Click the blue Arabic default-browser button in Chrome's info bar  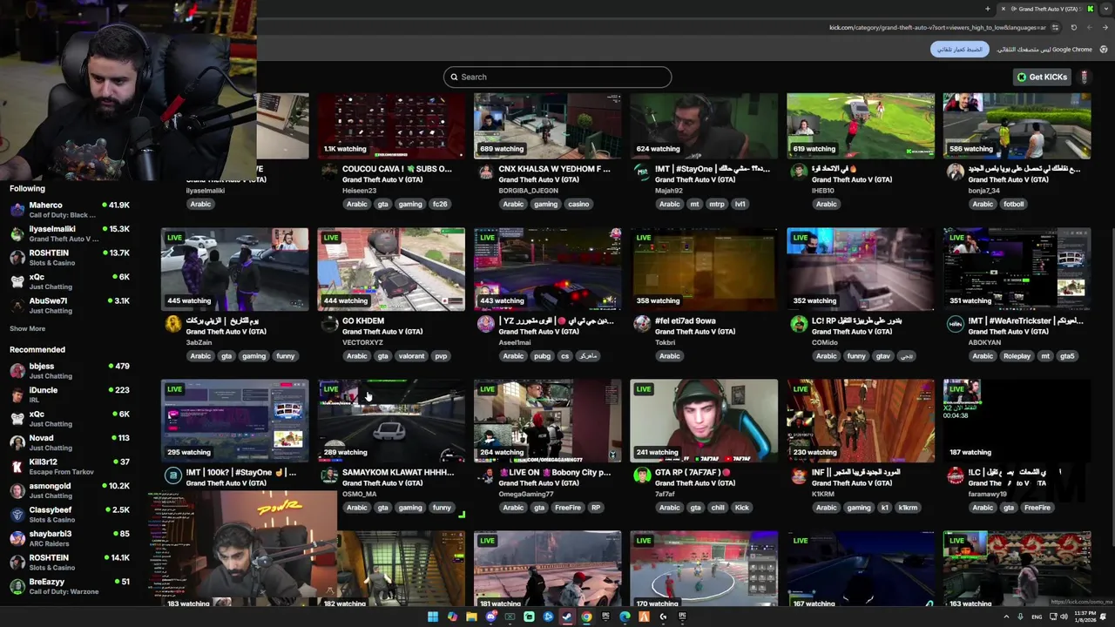coord(959,50)
